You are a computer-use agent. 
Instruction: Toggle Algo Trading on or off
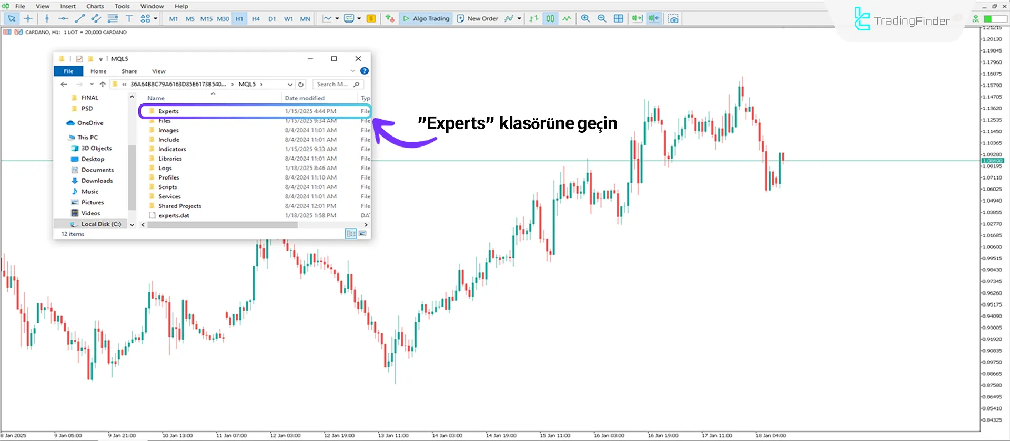tap(426, 18)
